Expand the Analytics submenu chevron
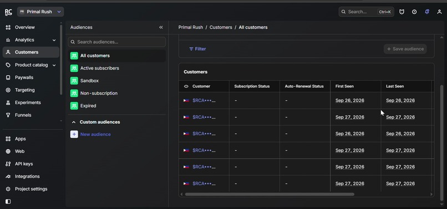The width and height of the screenshot is (447, 209). click(x=54, y=40)
